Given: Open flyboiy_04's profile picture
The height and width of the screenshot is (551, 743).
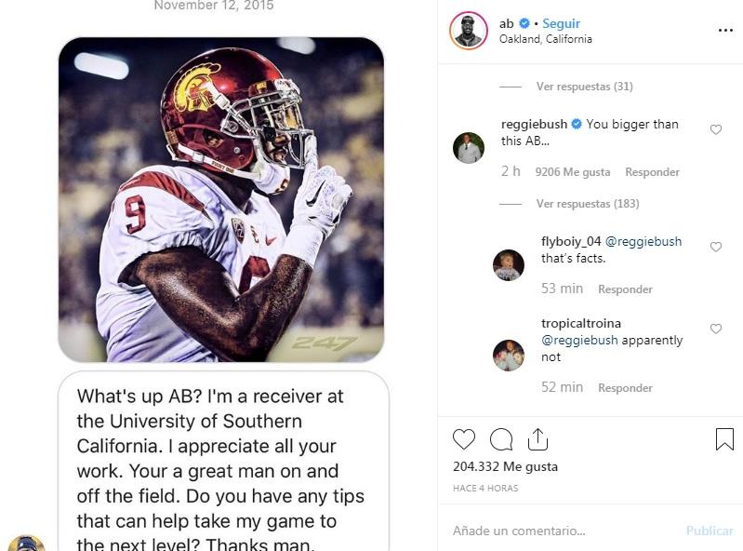Looking at the screenshot, I should point(508,265).
